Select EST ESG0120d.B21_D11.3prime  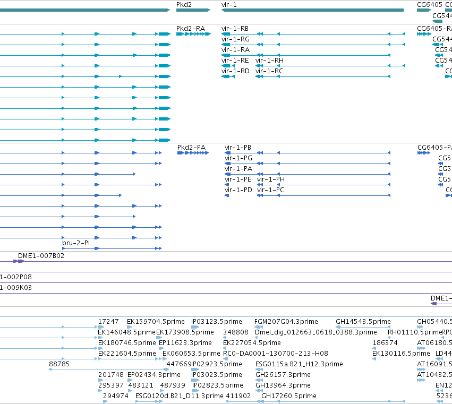[x=180, y=397]
